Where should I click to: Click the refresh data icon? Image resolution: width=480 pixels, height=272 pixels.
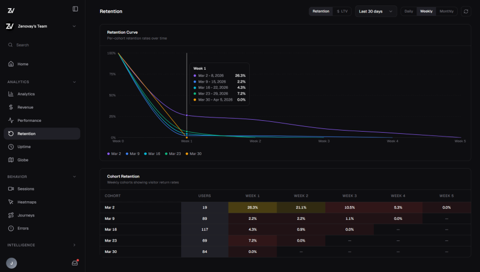[x=466, y=11]
